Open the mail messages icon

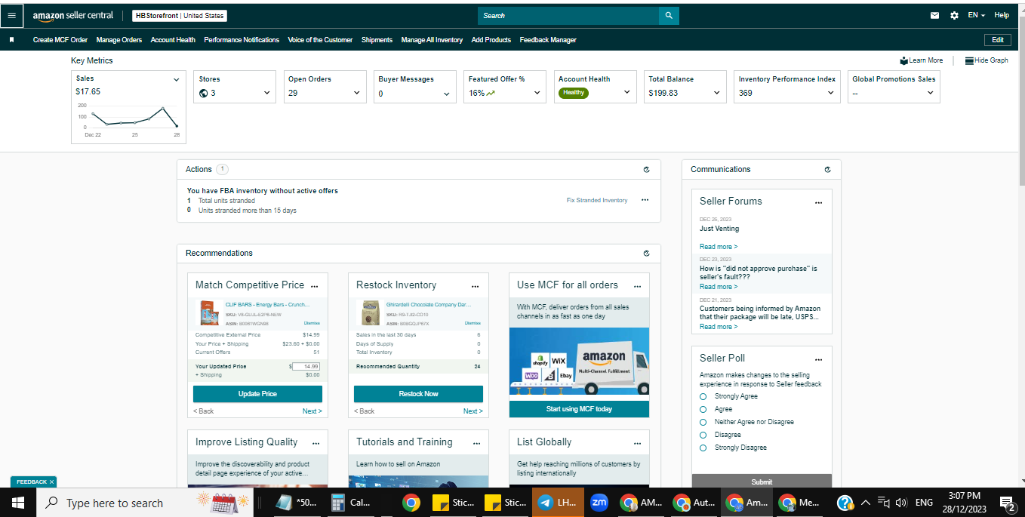click(x=934, y=15)
